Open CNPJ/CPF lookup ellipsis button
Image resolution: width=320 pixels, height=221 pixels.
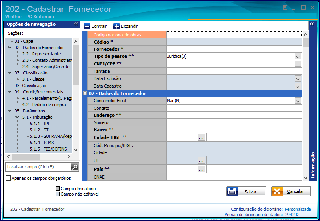pyautogui.click(x=298, y=64)
